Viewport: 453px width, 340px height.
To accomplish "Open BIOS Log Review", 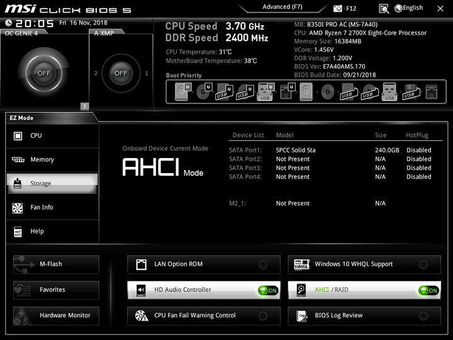I will click(x=364, y=315).
